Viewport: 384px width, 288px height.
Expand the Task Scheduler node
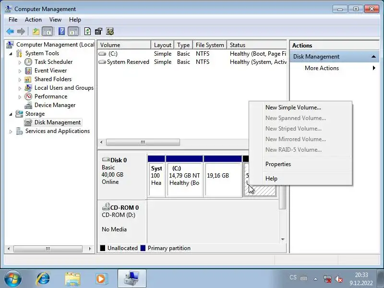20,62
